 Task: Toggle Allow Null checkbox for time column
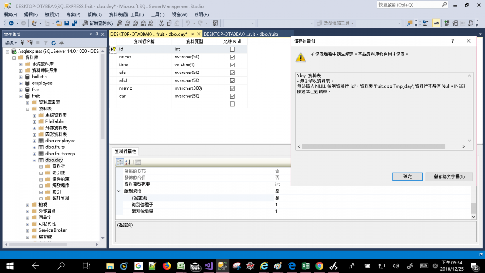click(232, 64)
